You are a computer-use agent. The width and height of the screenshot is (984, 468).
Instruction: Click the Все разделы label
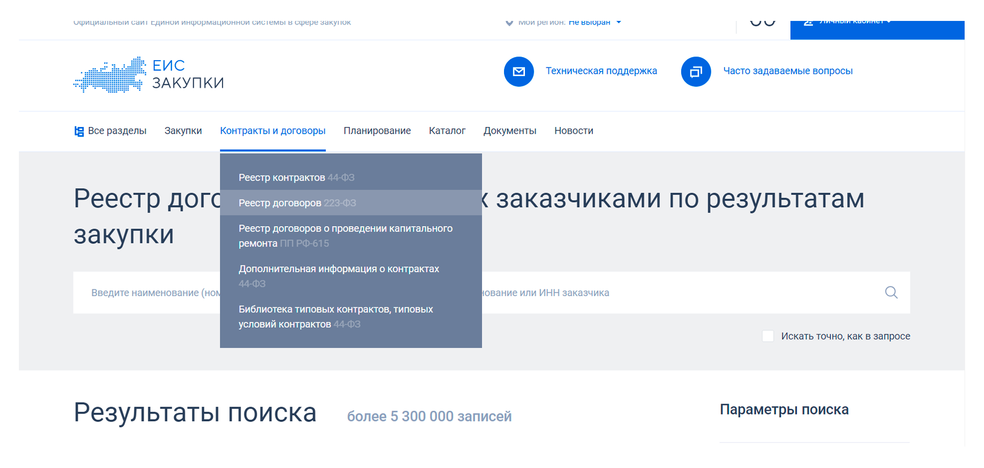click(117, 131)
